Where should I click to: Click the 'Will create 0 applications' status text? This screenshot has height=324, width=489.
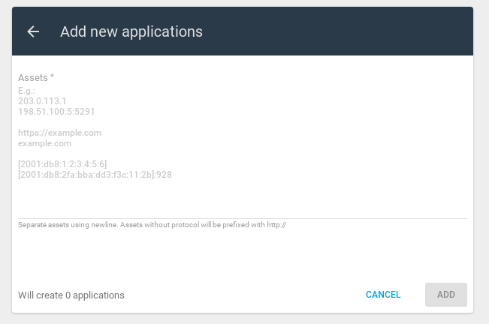point(71,295)
